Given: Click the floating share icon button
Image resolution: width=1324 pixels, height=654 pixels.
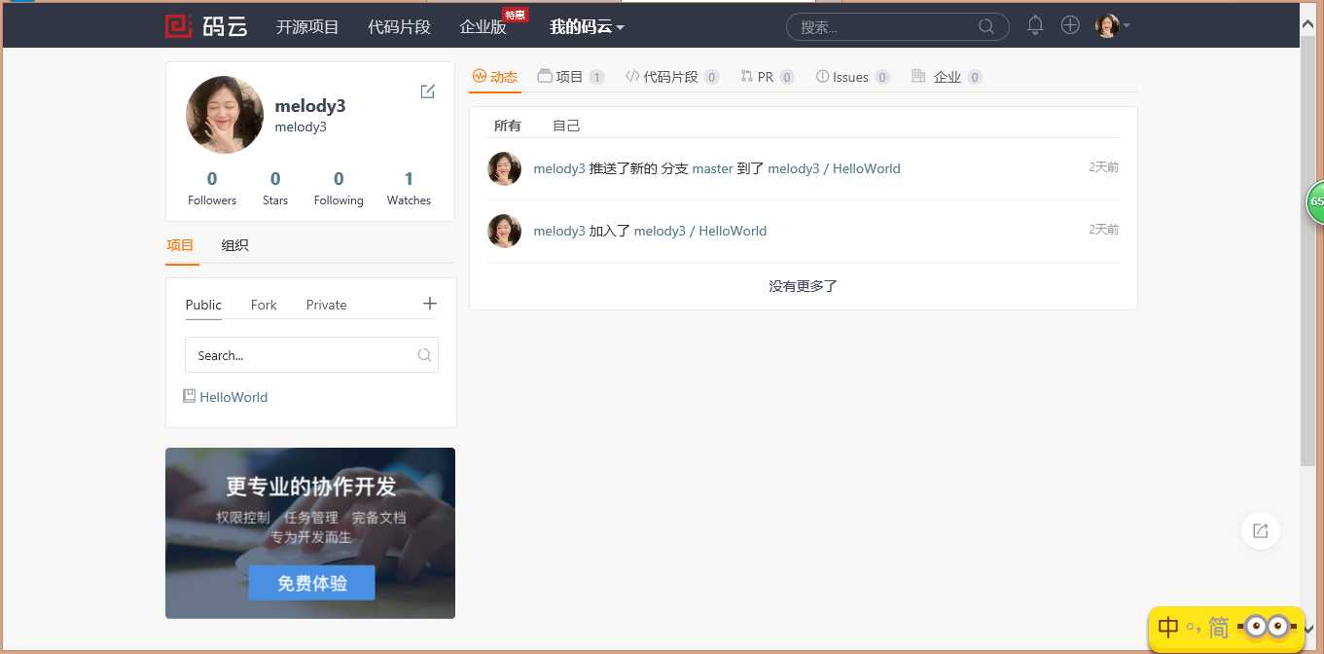Looking at the screenshot, I should tap(1261, 530).
